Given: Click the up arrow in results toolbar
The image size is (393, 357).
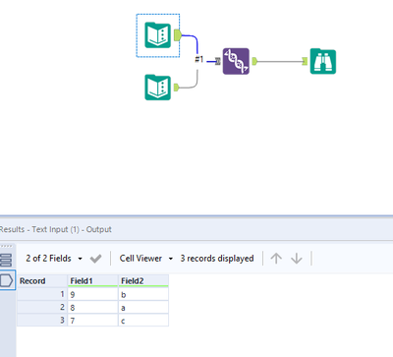Looking at the screenshot, I should 276,259.
